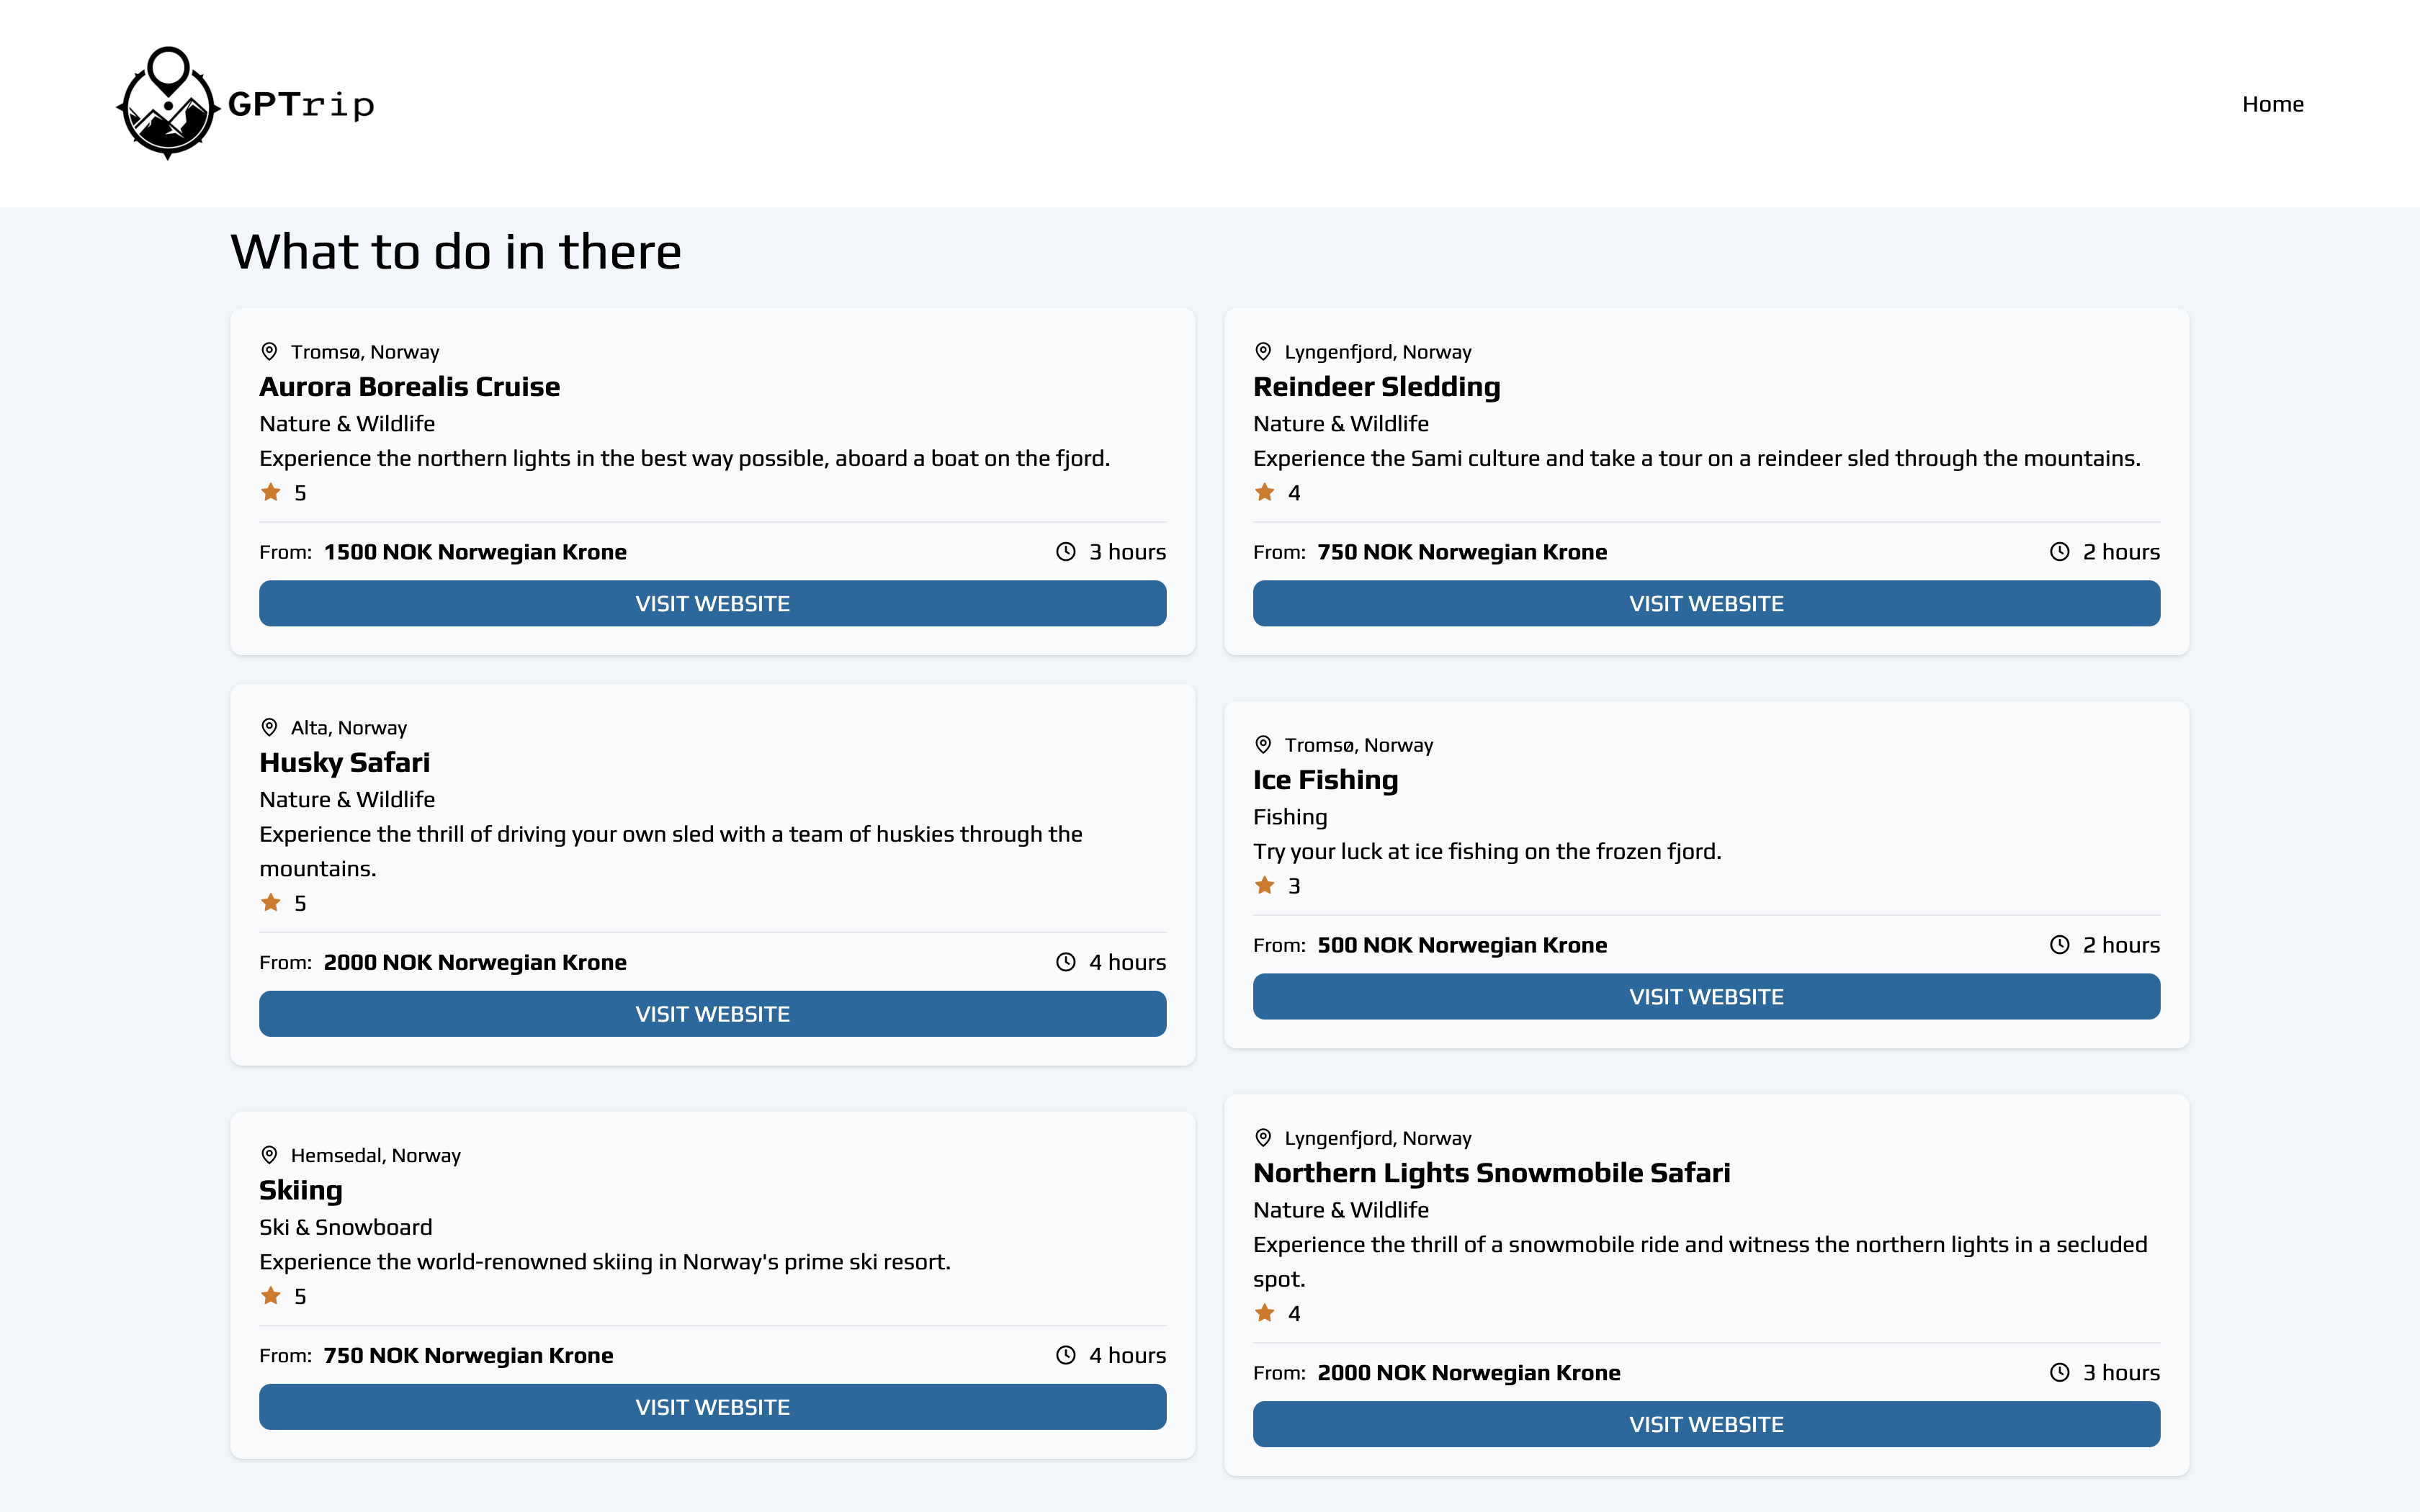
Task: Click the location pin beside Tromsø Aurora card
Action: point(269,351)
